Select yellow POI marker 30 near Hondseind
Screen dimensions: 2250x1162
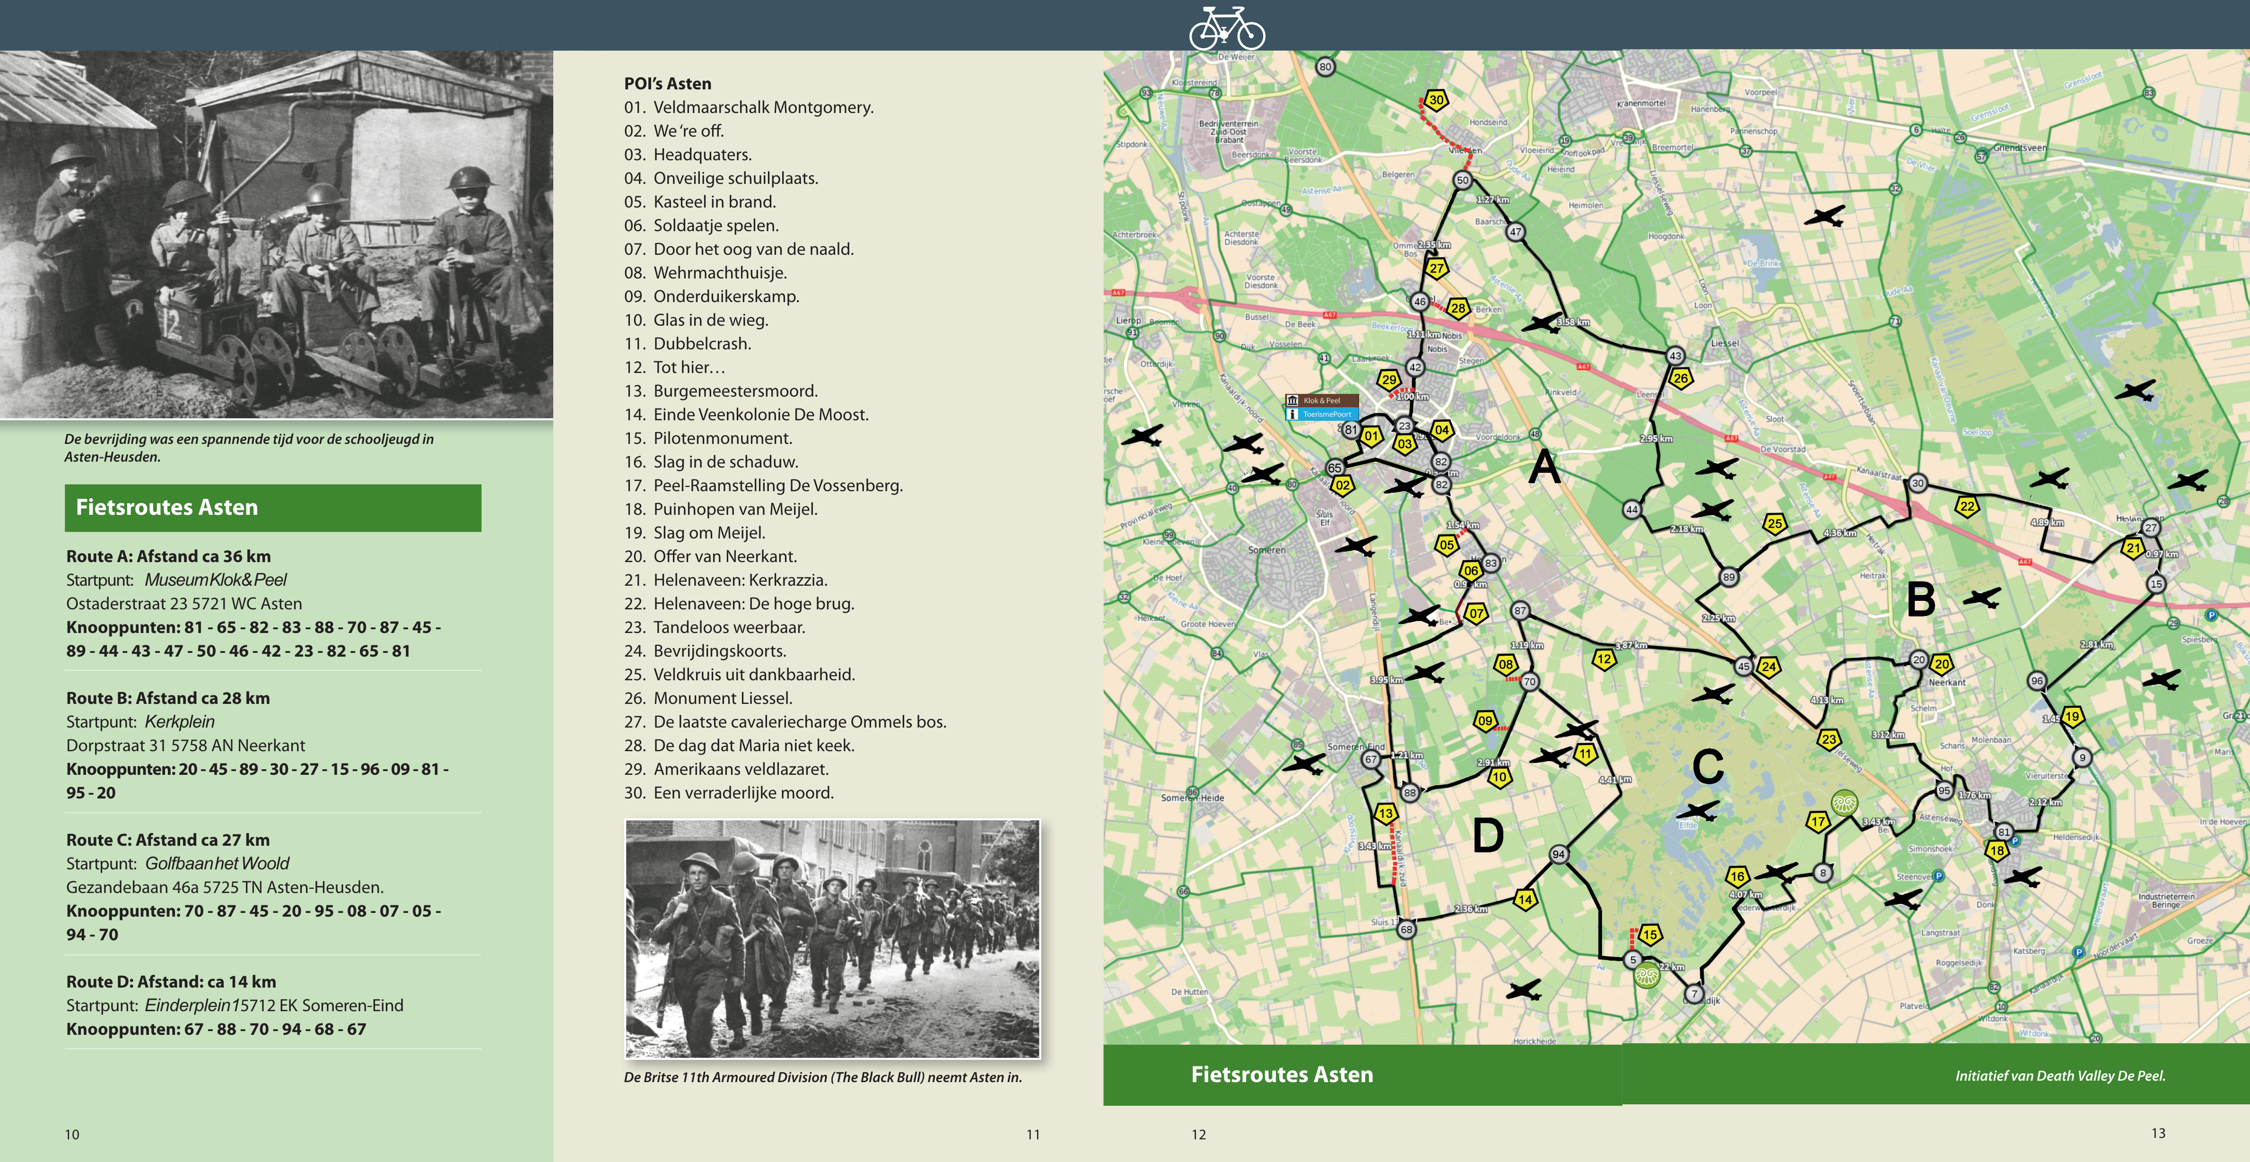(1436, 100)
